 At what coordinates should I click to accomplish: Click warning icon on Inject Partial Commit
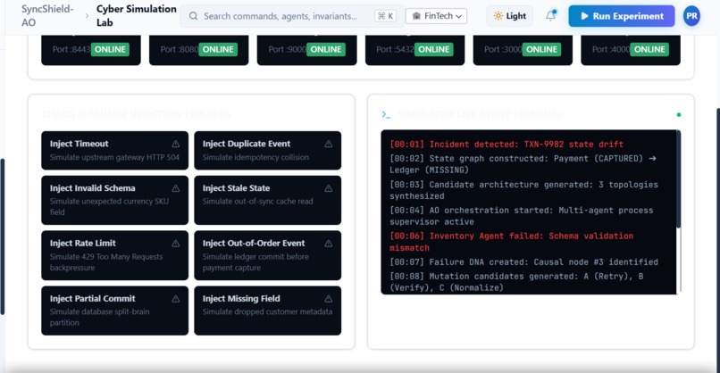click(x=175, y=299)
